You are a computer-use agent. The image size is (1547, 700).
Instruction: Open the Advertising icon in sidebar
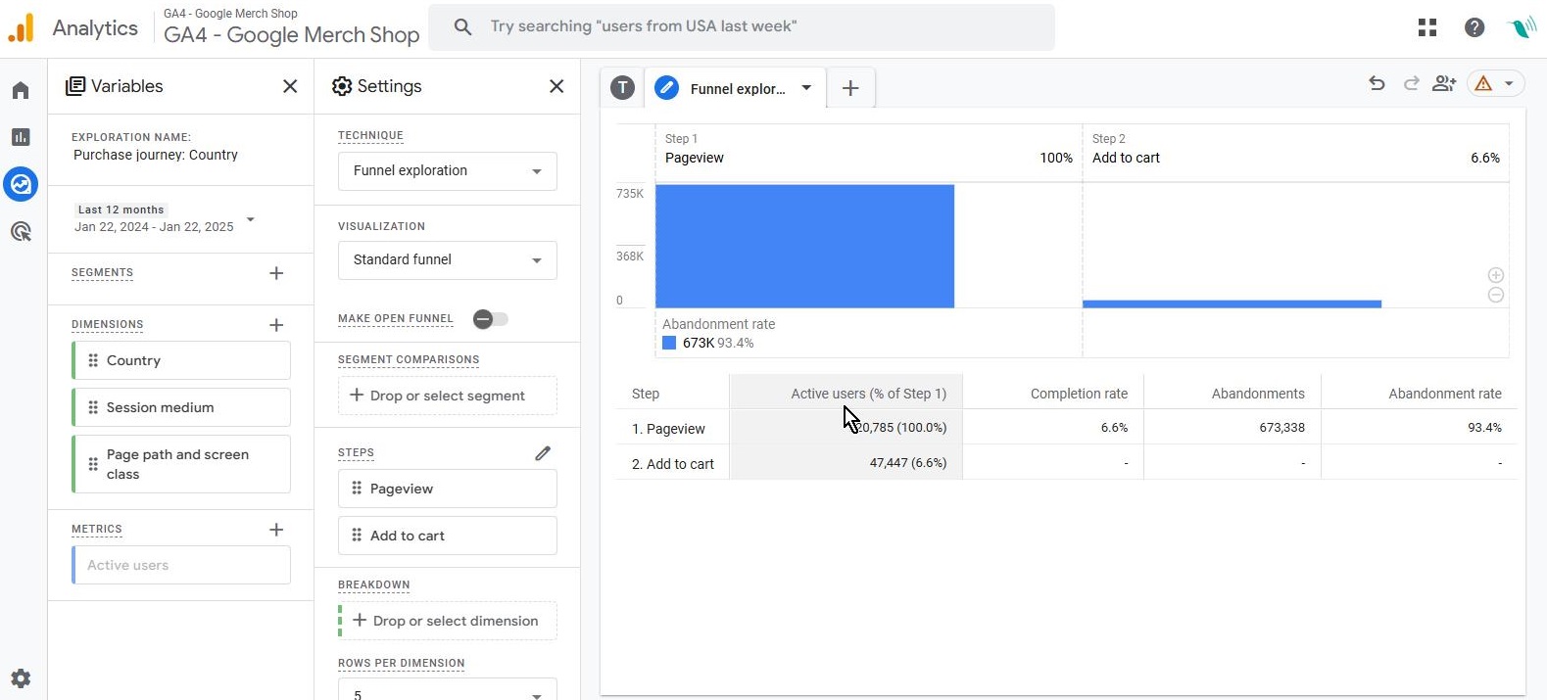[21, 231]
